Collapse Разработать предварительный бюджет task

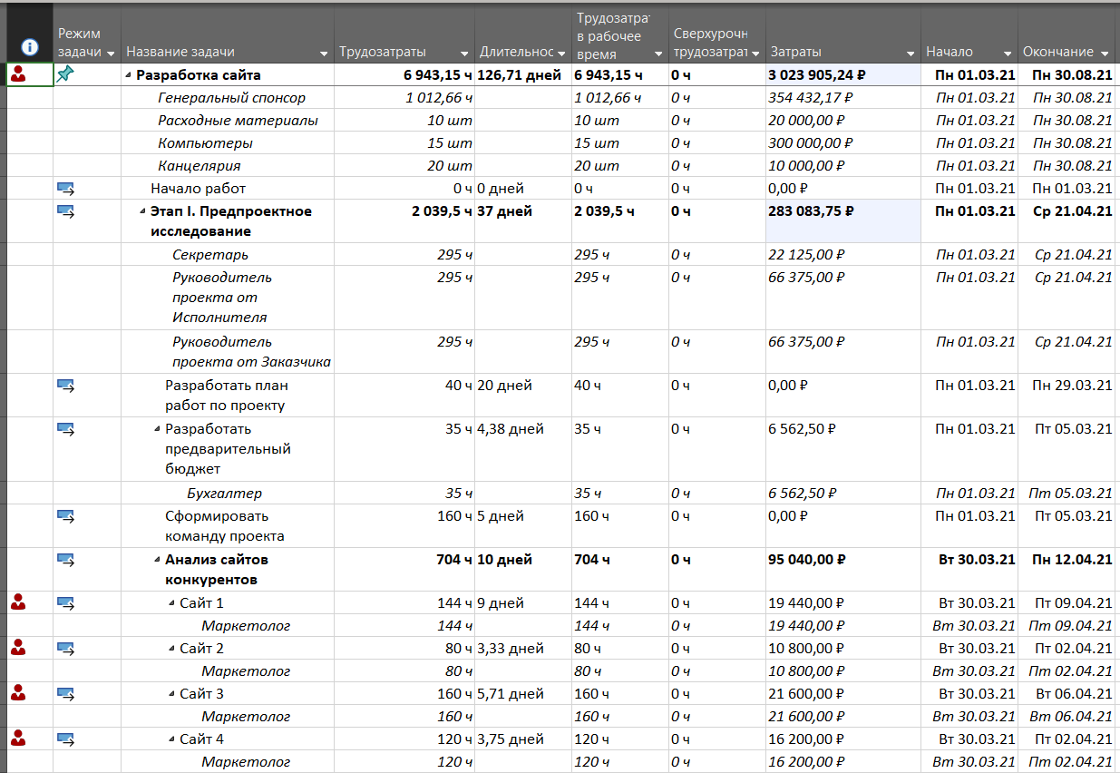157,430
